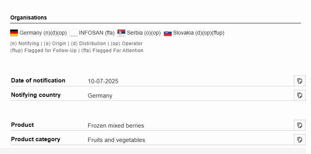The width and height of the screenshot is (311, 154).
Task: Select the INFOSAN (ffa) organisation entry
Action: click(97, 33)
